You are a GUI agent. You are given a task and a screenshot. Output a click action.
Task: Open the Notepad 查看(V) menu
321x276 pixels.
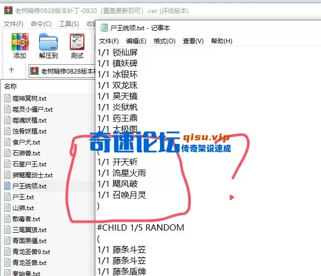point(193,41)
